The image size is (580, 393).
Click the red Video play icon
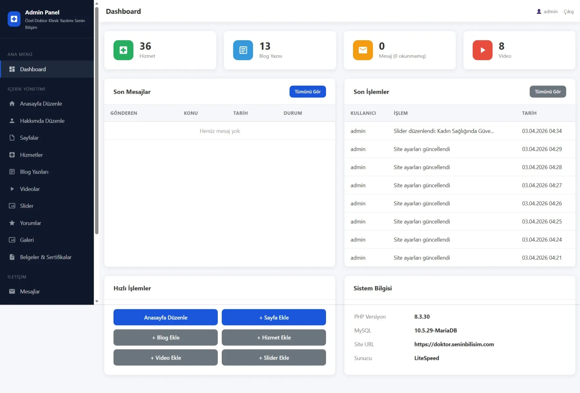[x=482, y=50]
